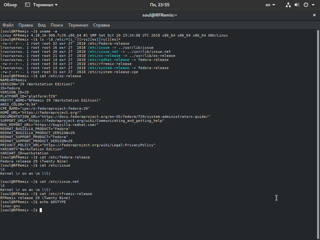Screen dimensions: 320x240
Task: Click the VARIANT="Workstation Edition" line
Action: click(x=32, y=149)
